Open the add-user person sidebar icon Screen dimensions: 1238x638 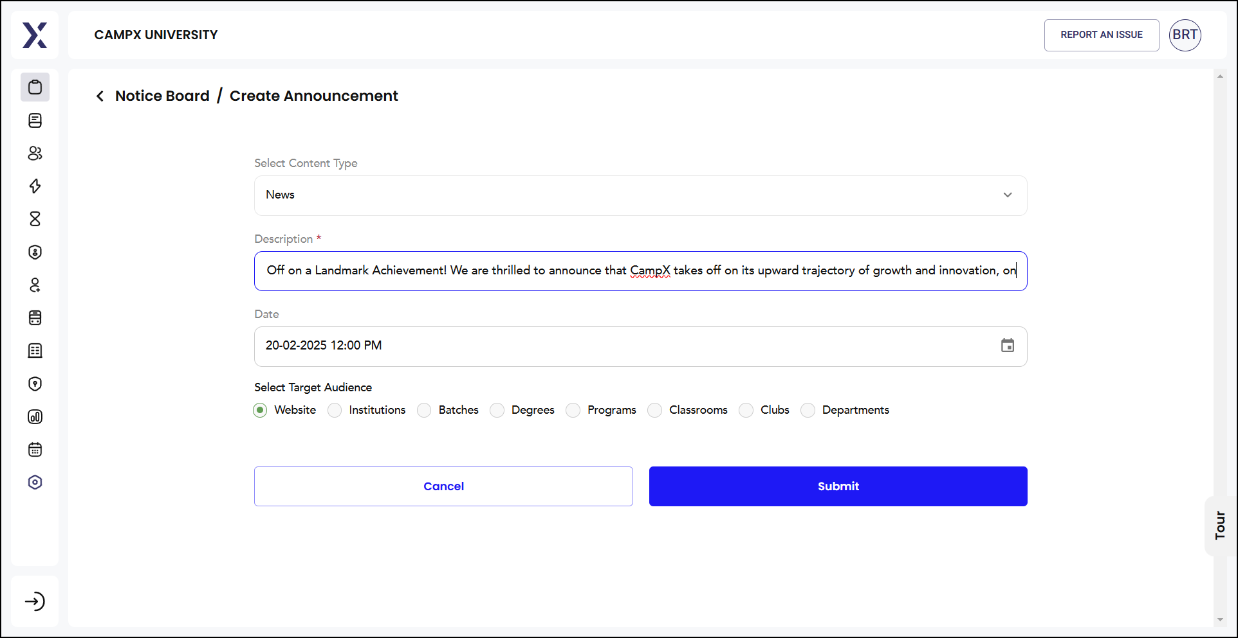35,285
